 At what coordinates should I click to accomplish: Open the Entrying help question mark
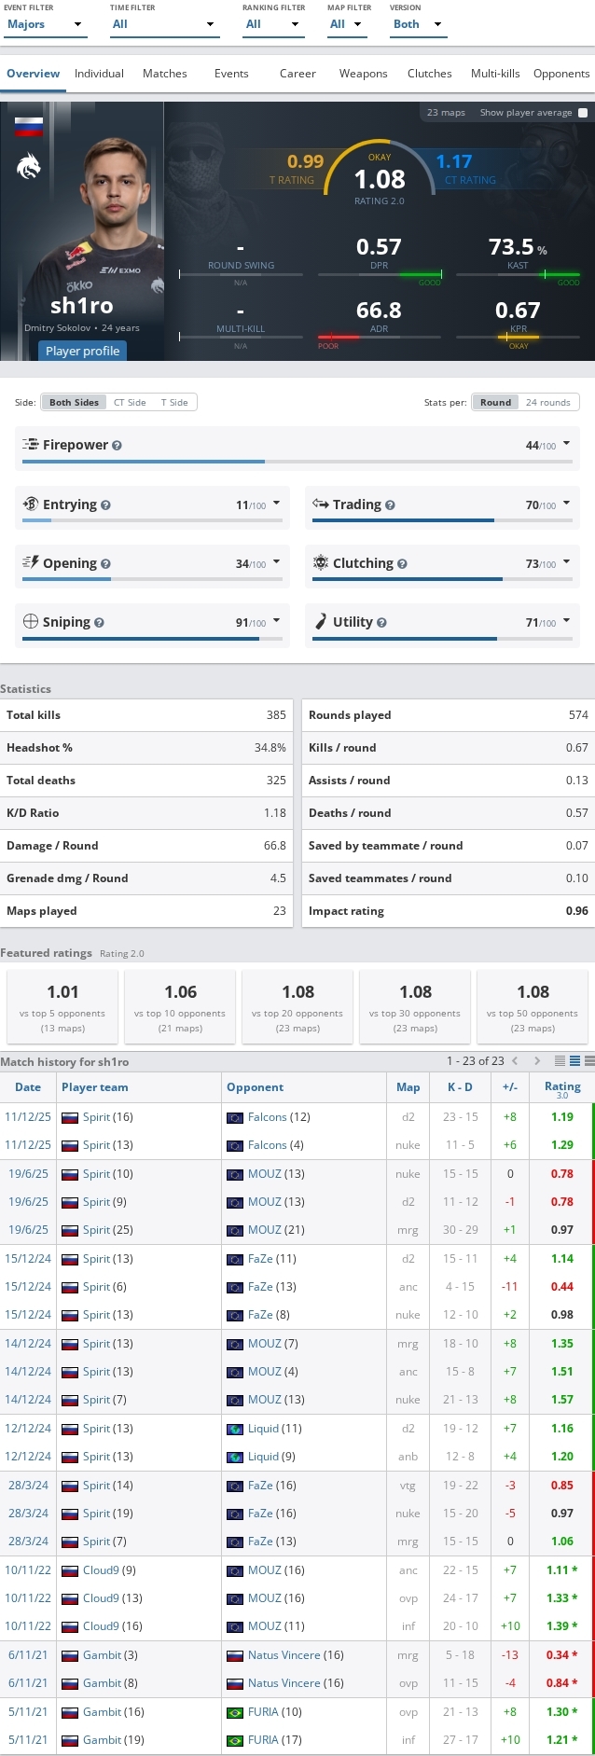(x=105, y=505)
